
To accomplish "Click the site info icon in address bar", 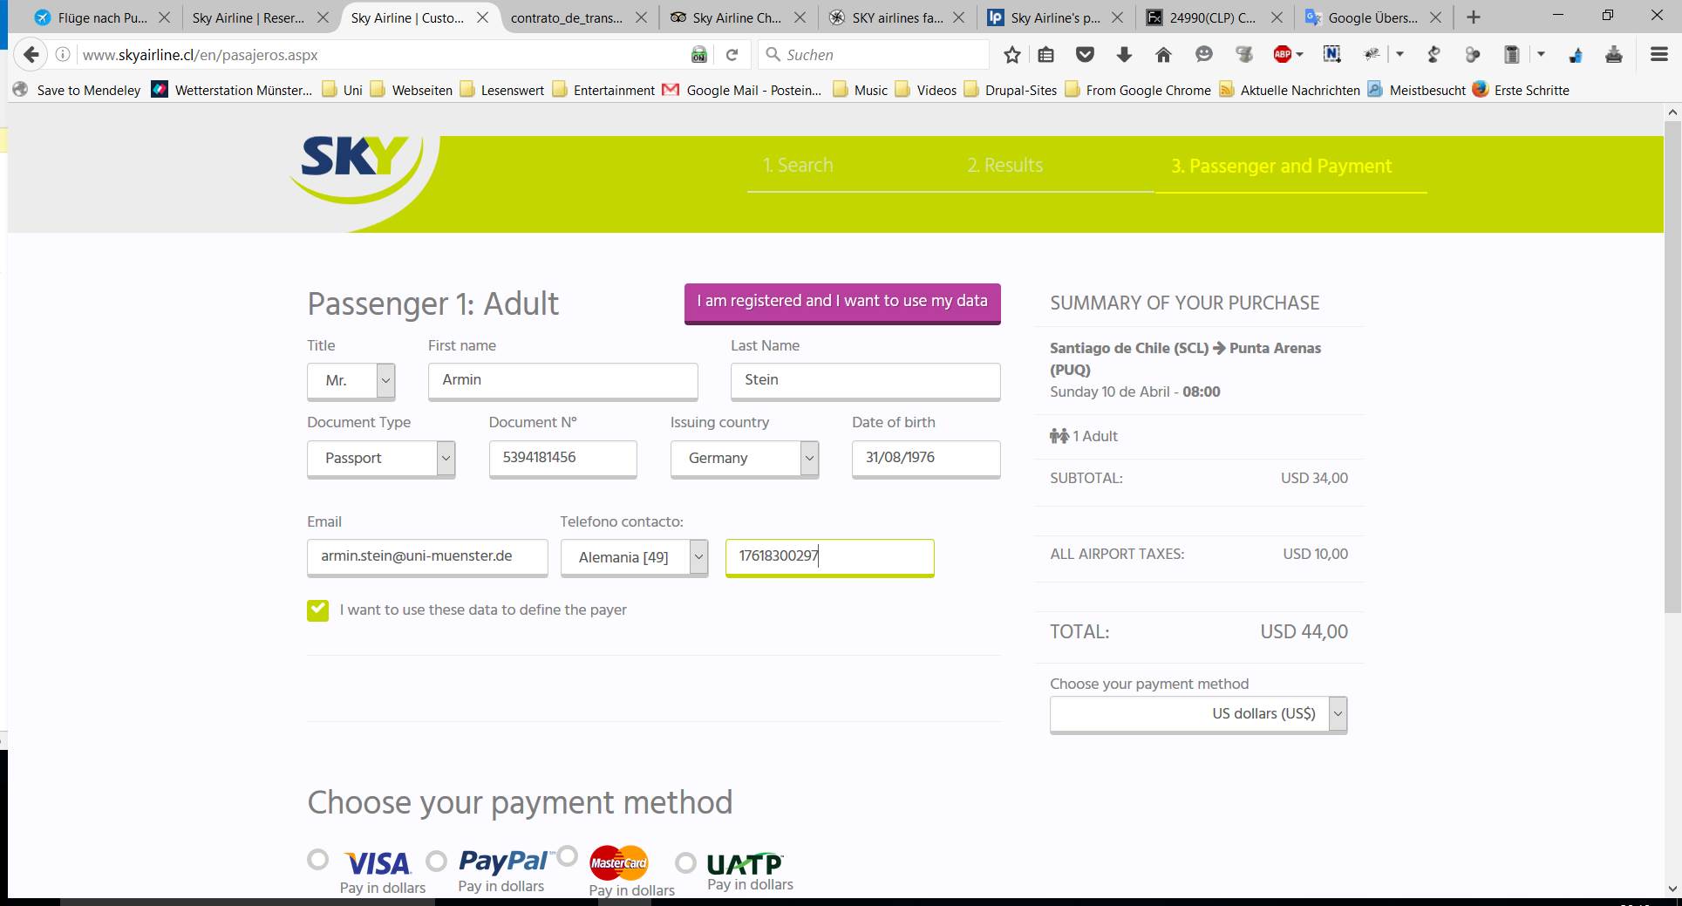I will [63, 55].
